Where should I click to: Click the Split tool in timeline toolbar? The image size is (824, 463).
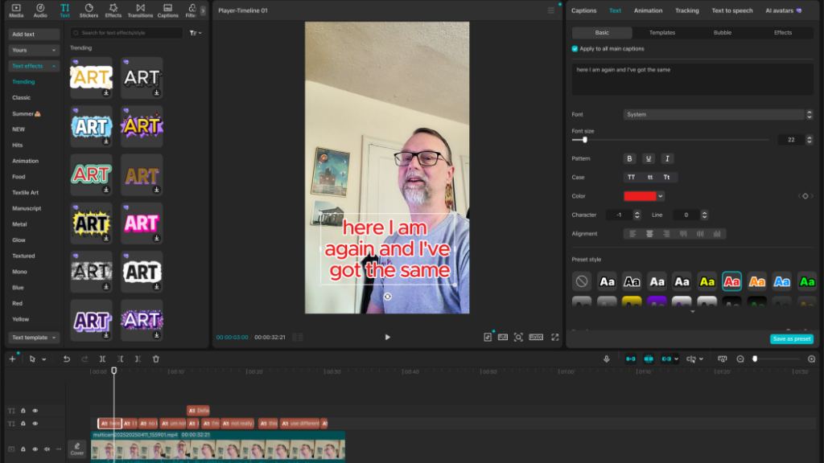click(102, 359)
